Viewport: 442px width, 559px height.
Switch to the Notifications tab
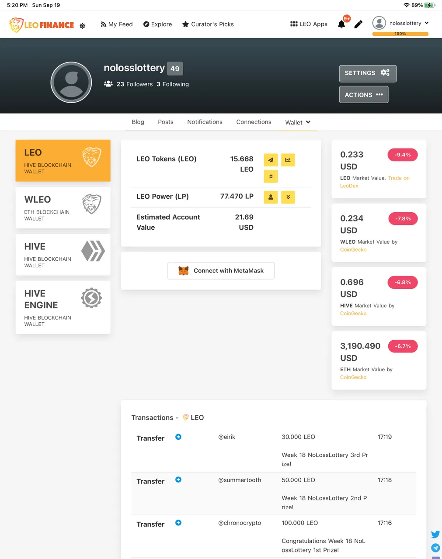coord(205,122)
